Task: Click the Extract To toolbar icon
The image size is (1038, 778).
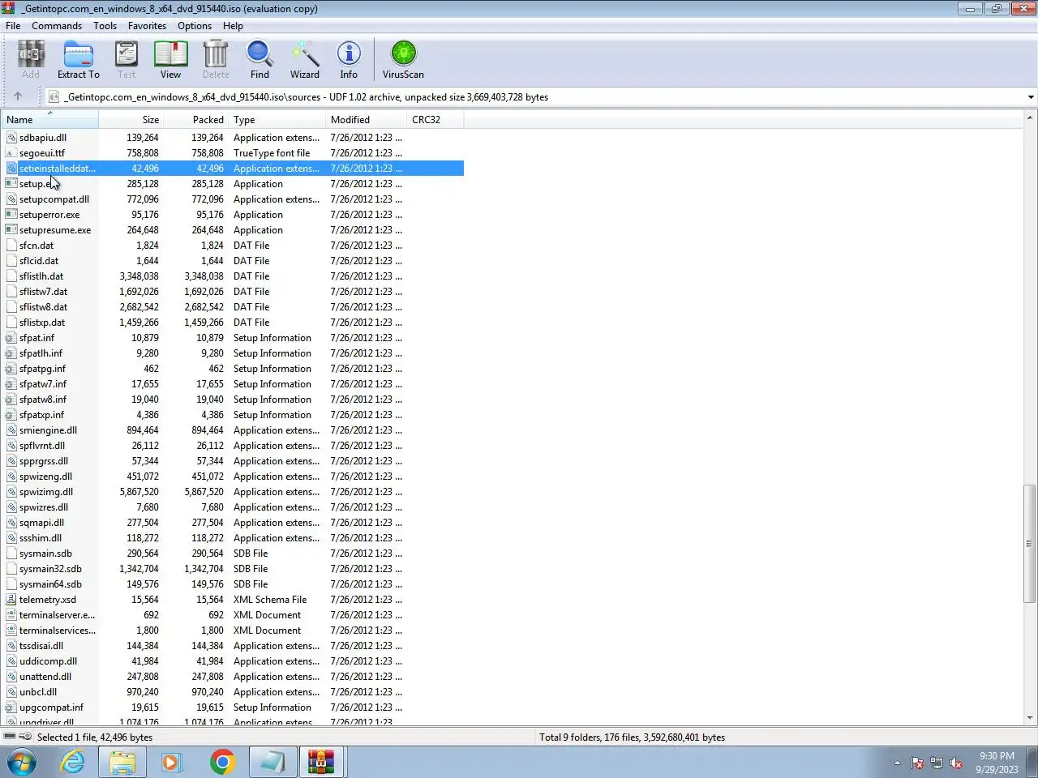Action: tap(79, 59)
